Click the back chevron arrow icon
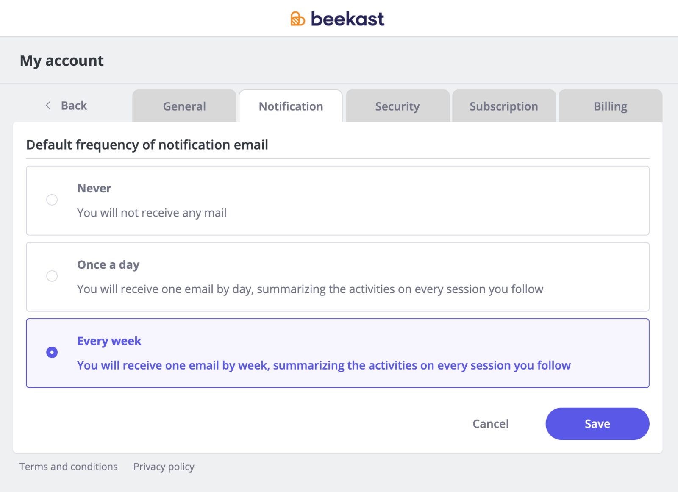 [48, 106]
